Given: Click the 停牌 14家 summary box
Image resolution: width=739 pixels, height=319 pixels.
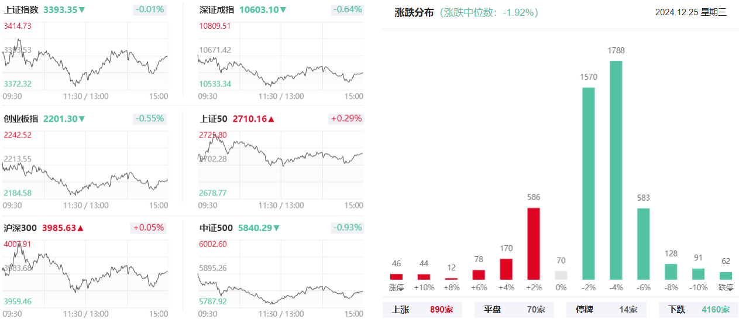Looking at the screenshot, I should pos(607,309).
